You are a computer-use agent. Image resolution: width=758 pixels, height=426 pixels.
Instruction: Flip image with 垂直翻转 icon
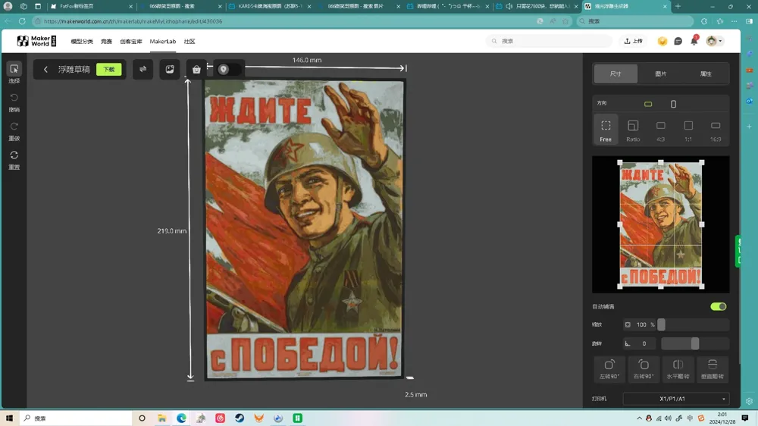[712, 369]
